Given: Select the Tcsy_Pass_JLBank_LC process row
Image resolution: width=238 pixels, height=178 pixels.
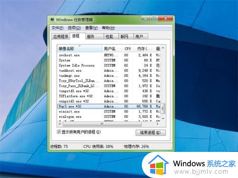Looking at the screenshot, I should pyautogui.click(x=109, y=86).
